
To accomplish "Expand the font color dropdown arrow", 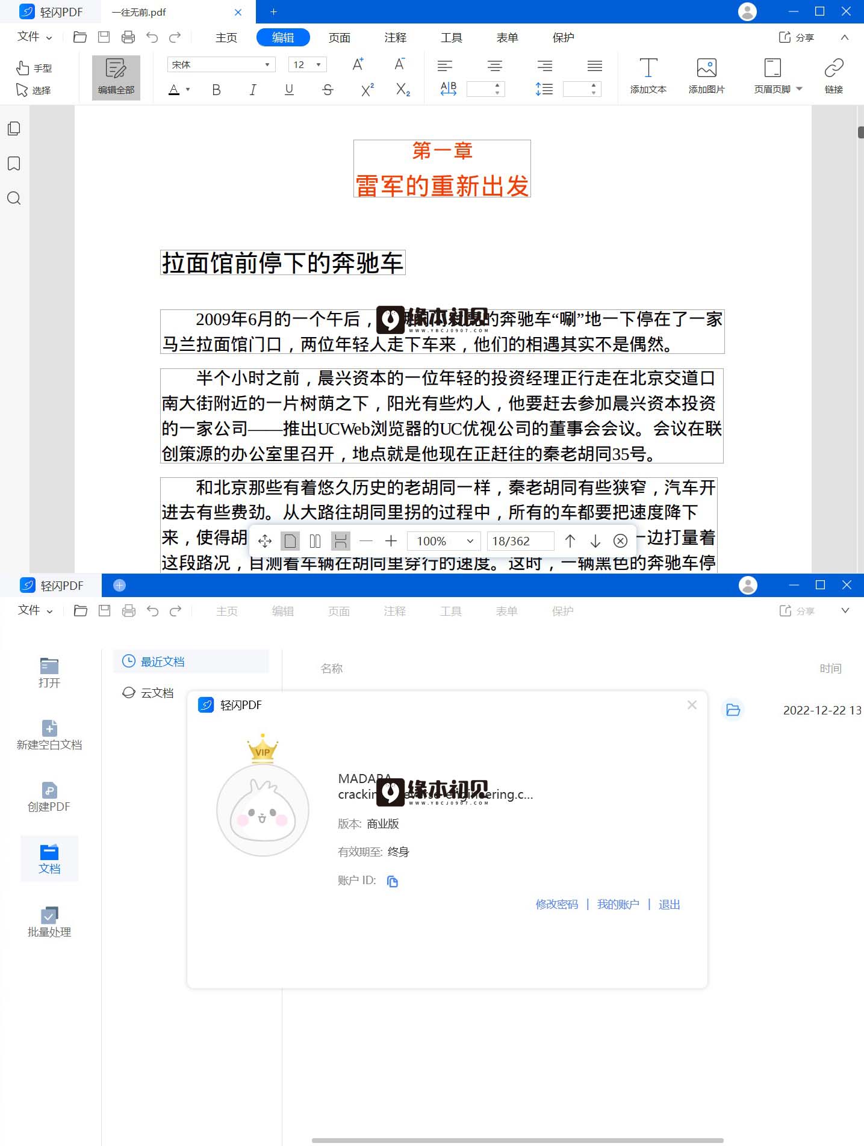I will 188,90.
